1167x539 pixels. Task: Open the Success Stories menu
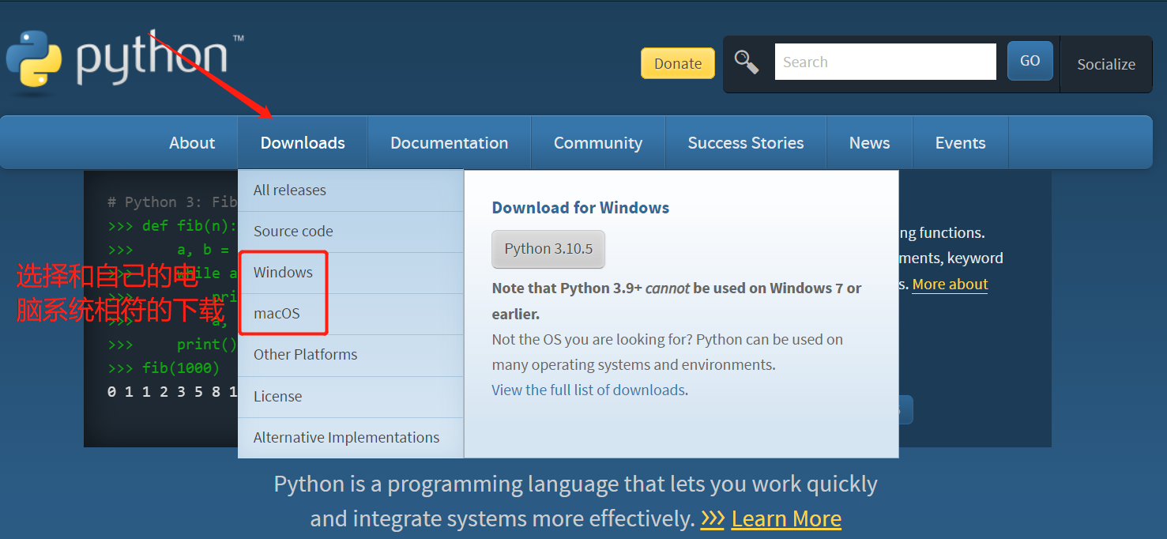tap(746, 143)
